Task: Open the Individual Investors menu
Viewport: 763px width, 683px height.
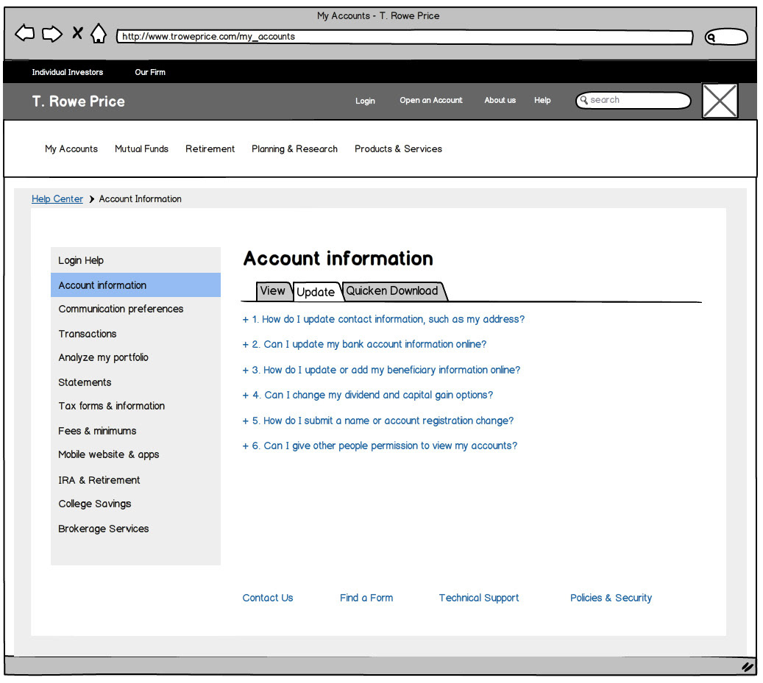Action: pyautogui.click(x=68, y=73)
